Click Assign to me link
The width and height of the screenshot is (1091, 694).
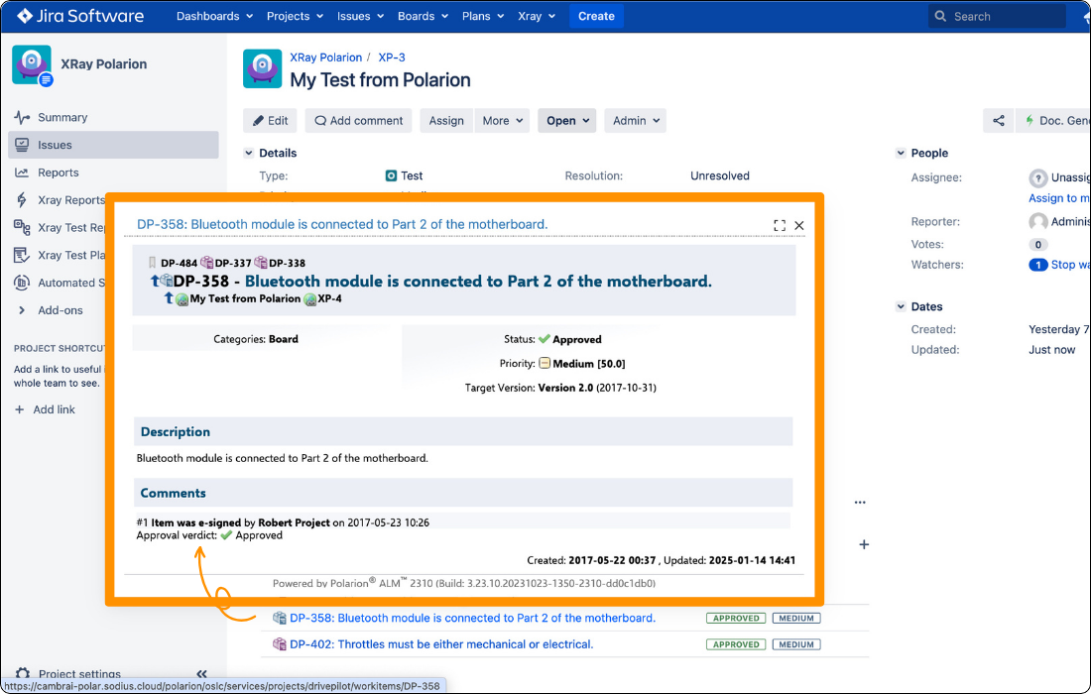[x=1059, y=198]
